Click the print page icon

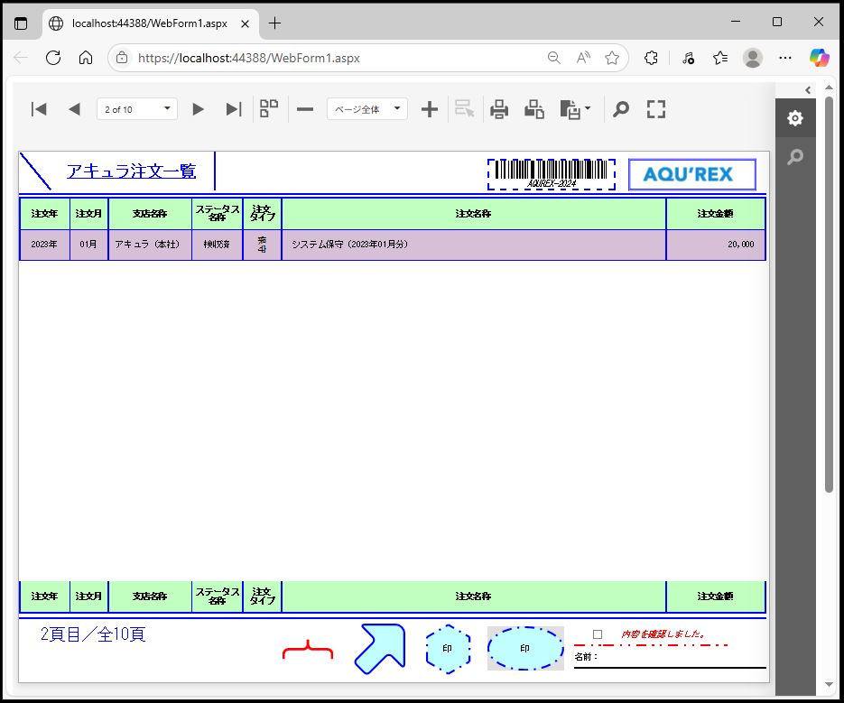534,109
